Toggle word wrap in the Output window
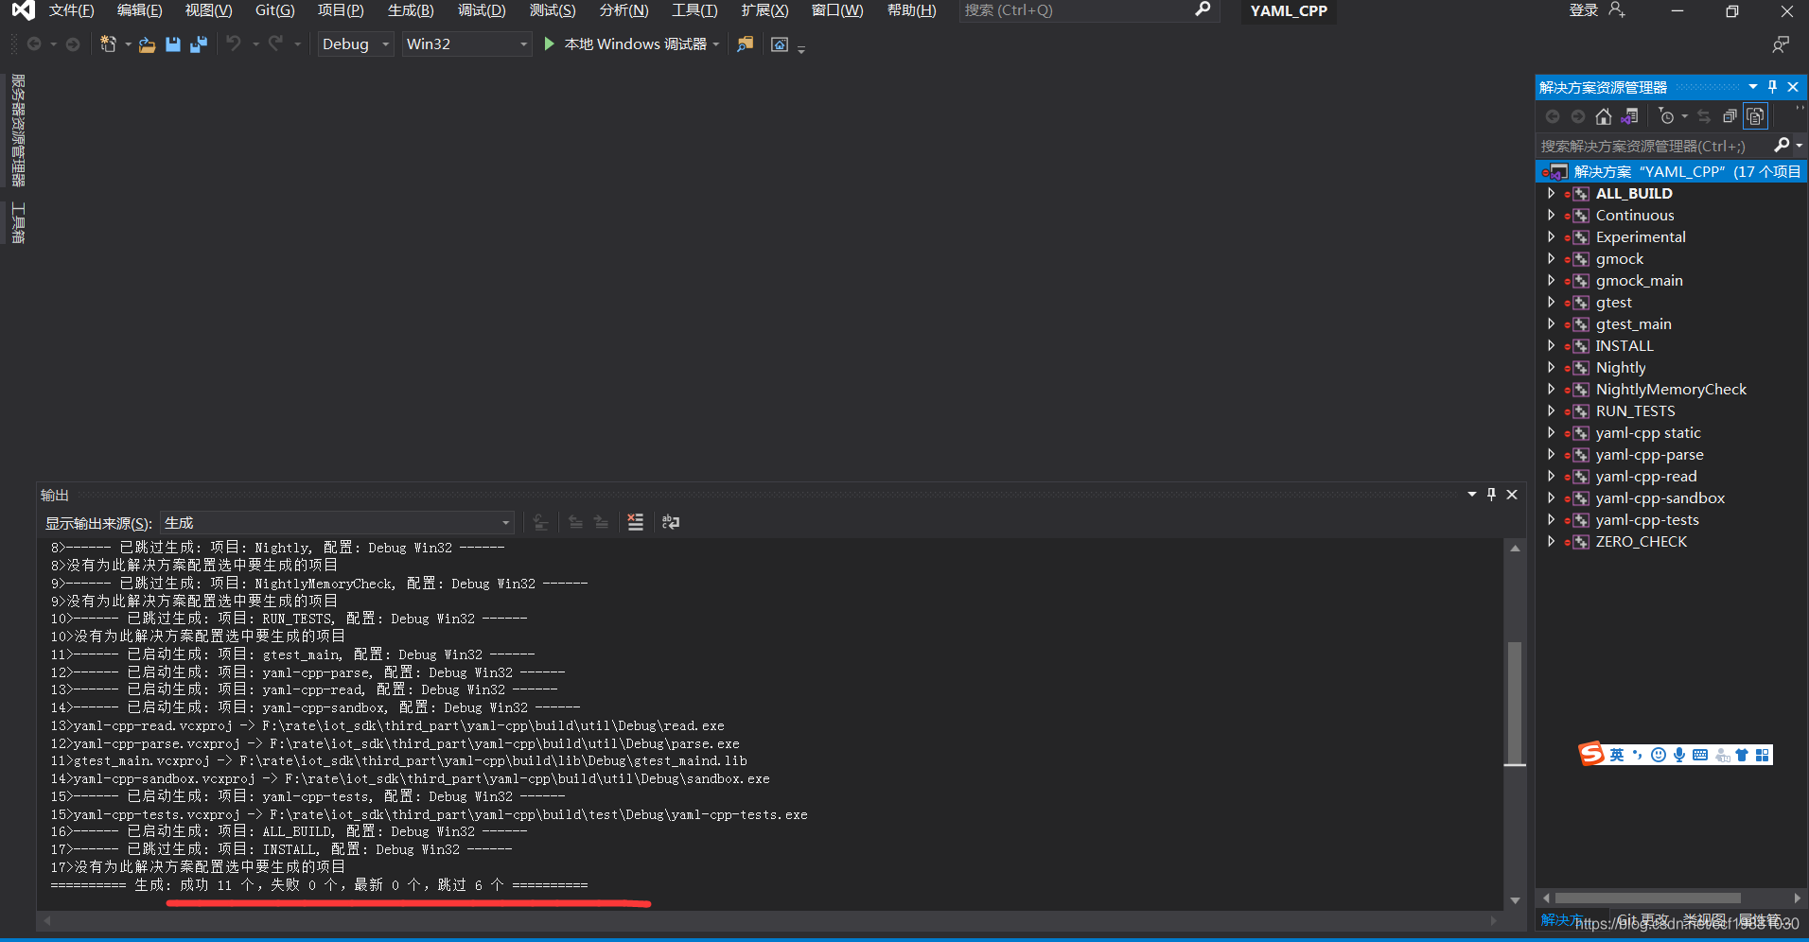 tap(671, 522)
